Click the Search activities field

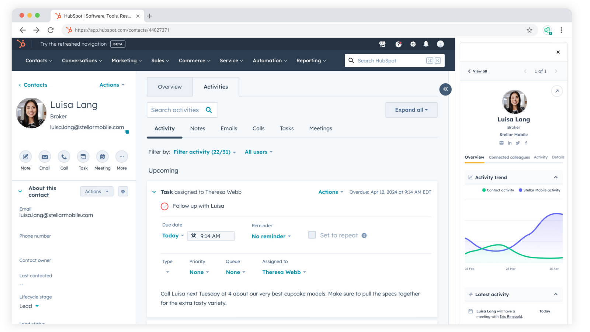tap(175, 110)
